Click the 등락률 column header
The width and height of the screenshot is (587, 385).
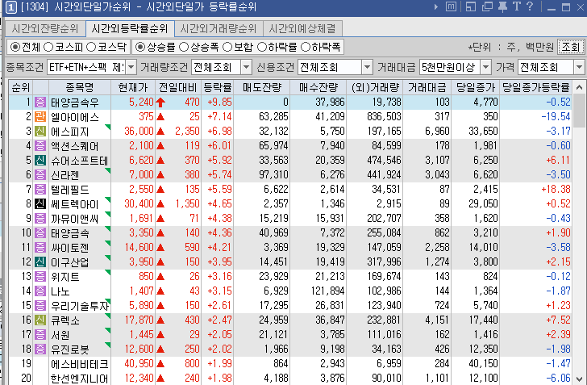coord(219,87)
